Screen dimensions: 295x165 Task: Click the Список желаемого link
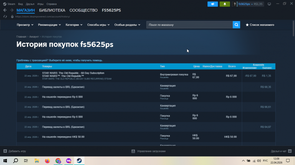pyautogui.click(x=262, y=25)
